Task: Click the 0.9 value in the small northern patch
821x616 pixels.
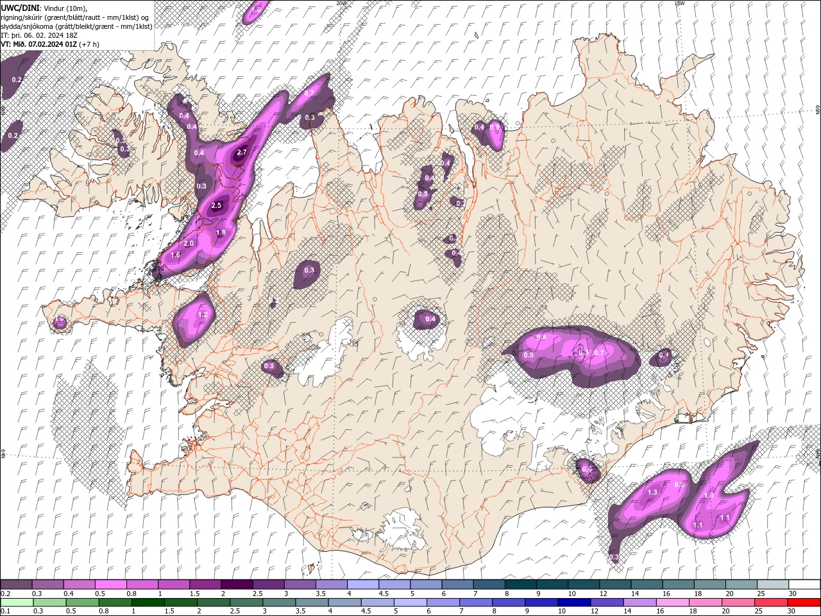Action: click(x=495, y=128)
